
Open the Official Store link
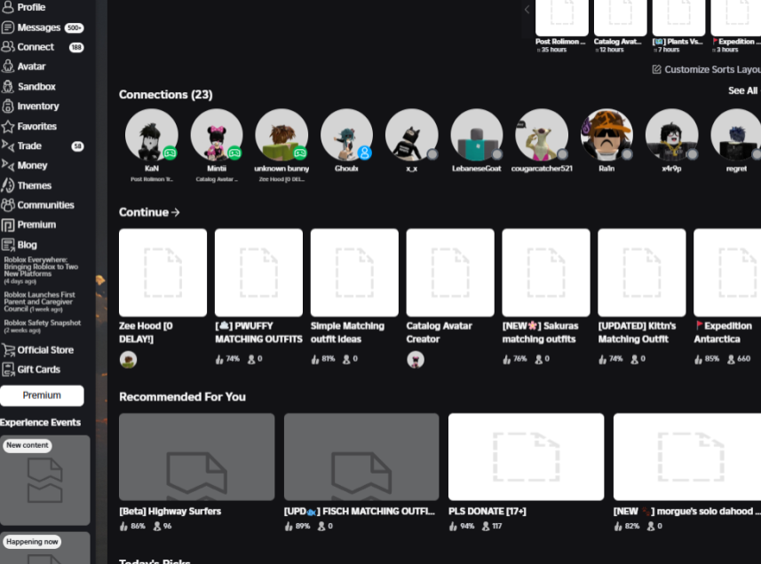click(37, 349)
